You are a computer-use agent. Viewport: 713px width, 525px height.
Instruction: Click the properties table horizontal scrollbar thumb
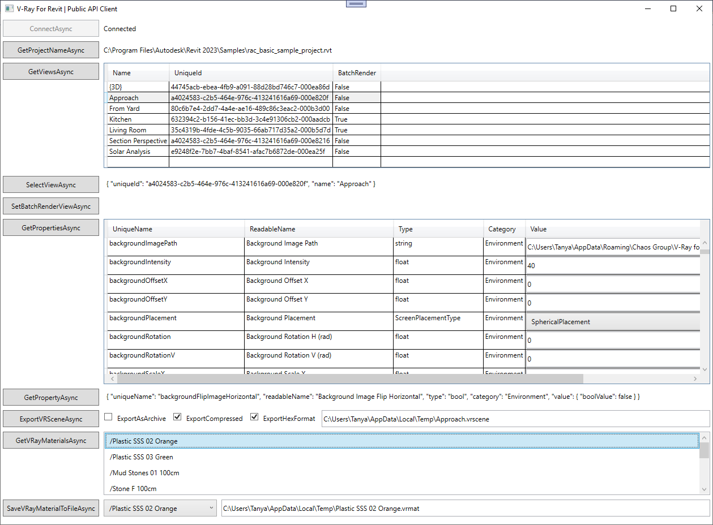click(350, 378)
